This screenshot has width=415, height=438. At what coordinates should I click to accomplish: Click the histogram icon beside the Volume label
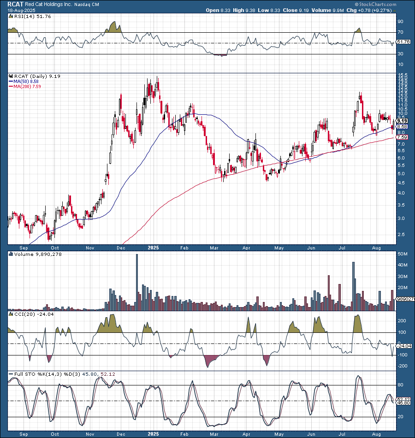tap(10, 254)
